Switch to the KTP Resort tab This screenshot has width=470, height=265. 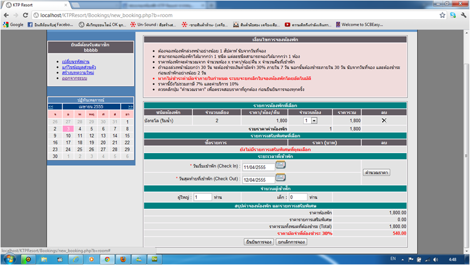pos(36,5)
